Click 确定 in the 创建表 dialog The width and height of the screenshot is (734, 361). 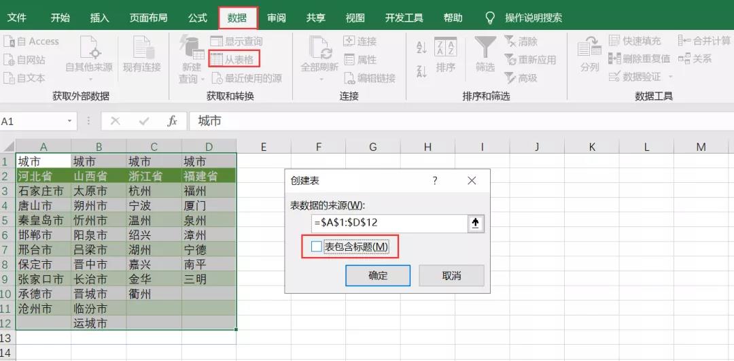(378, 275)
